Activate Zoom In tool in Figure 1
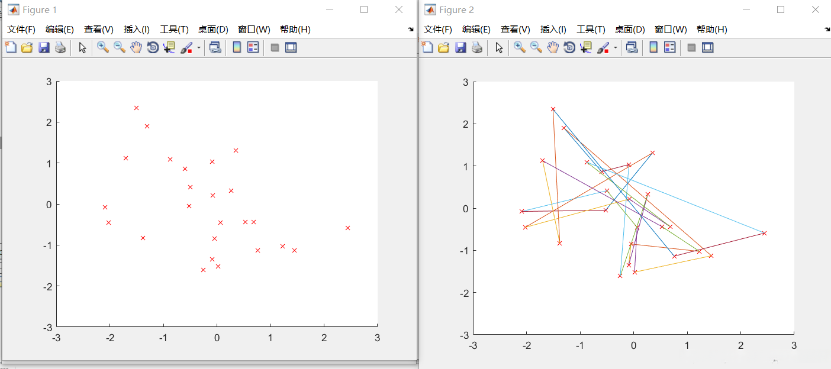 pos(103,48)
